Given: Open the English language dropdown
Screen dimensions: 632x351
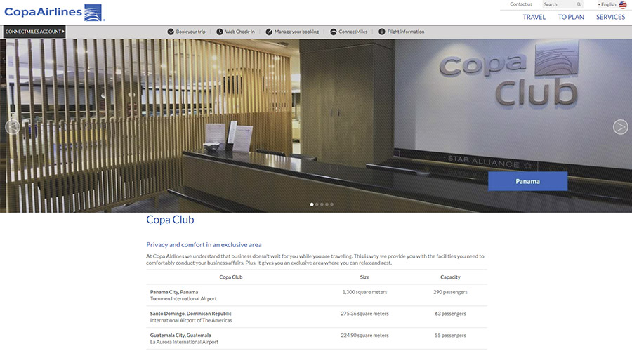Looking at the screenshot, I should [607, 4].
